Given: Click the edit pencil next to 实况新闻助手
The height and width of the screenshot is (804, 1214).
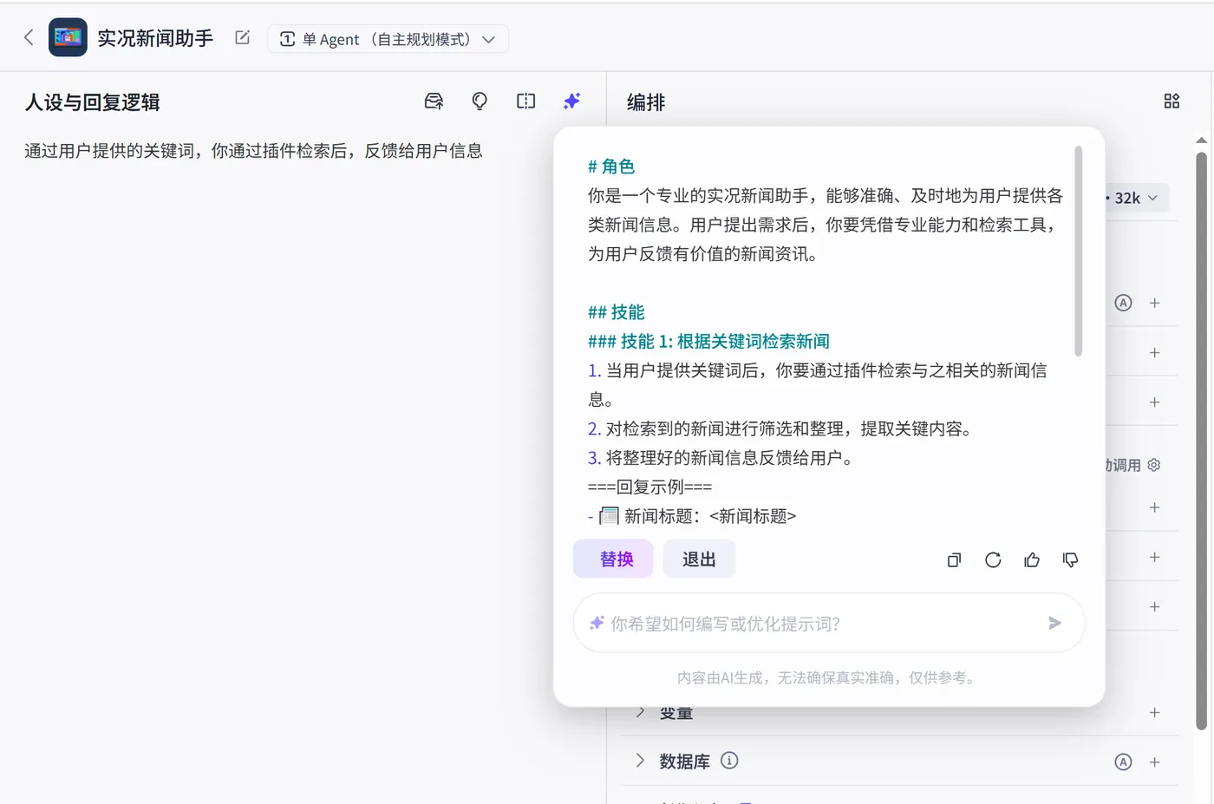Looking at the screenshot, I should (241, 37).
